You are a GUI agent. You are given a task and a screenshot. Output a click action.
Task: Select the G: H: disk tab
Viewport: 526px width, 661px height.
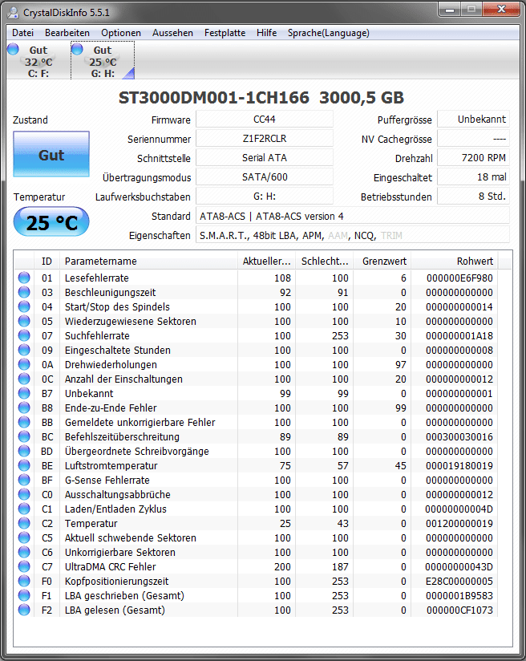tap(103, 61)
